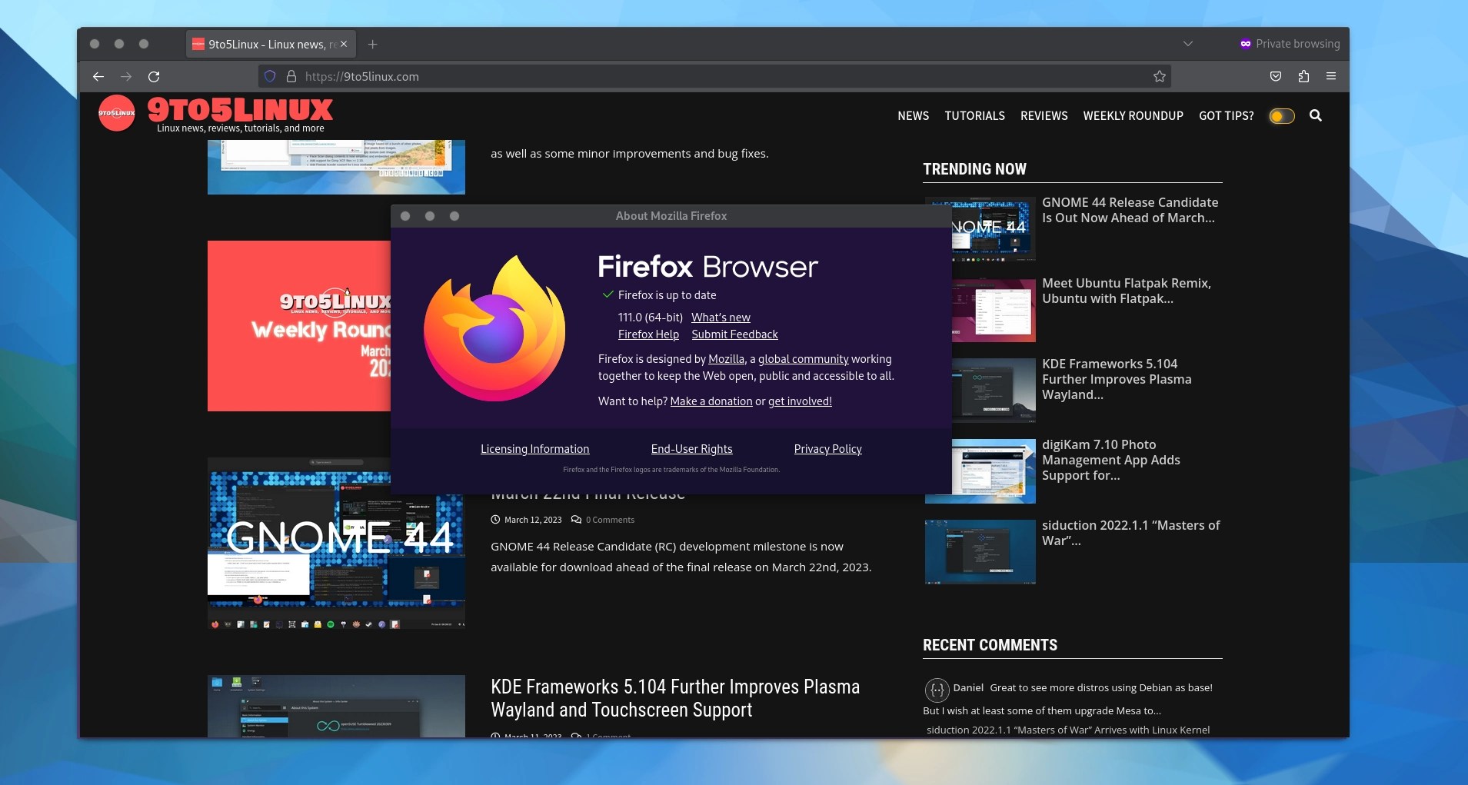Save the page to Pocket
The image size is (1468, 785).
click(1277, 76)
